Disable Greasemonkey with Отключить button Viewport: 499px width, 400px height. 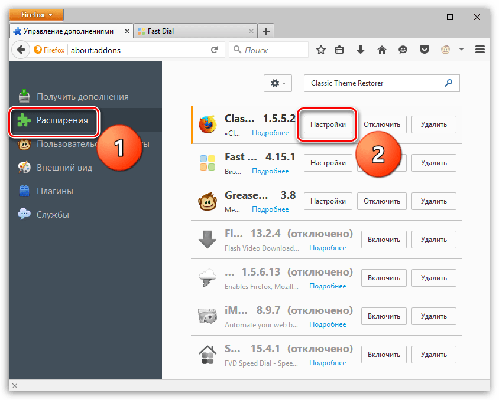click(x=382, y=201)
